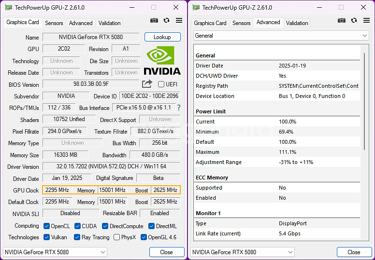
Task: Open hamburger menu in right GPU-Z window
Action: pyautogui.click(x=366, y=21)
